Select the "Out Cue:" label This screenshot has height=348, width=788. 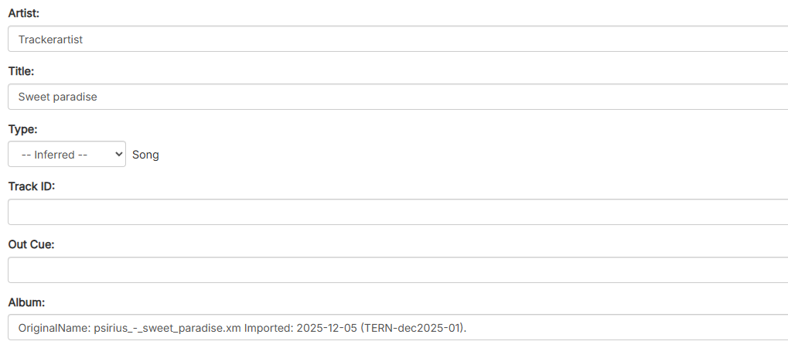(x=31, y=244)
